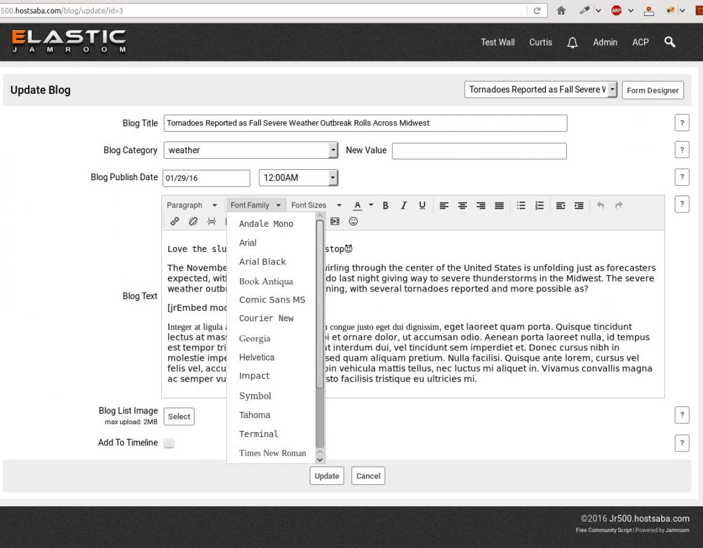703x548 pixels.
Task: Insert a numbered list
Action: (x=539, y=205)
